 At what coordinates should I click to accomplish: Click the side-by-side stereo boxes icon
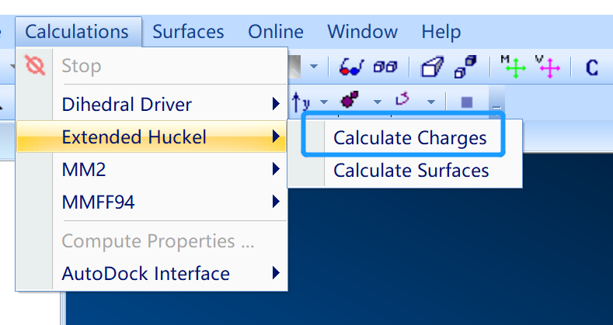point(385,67)
